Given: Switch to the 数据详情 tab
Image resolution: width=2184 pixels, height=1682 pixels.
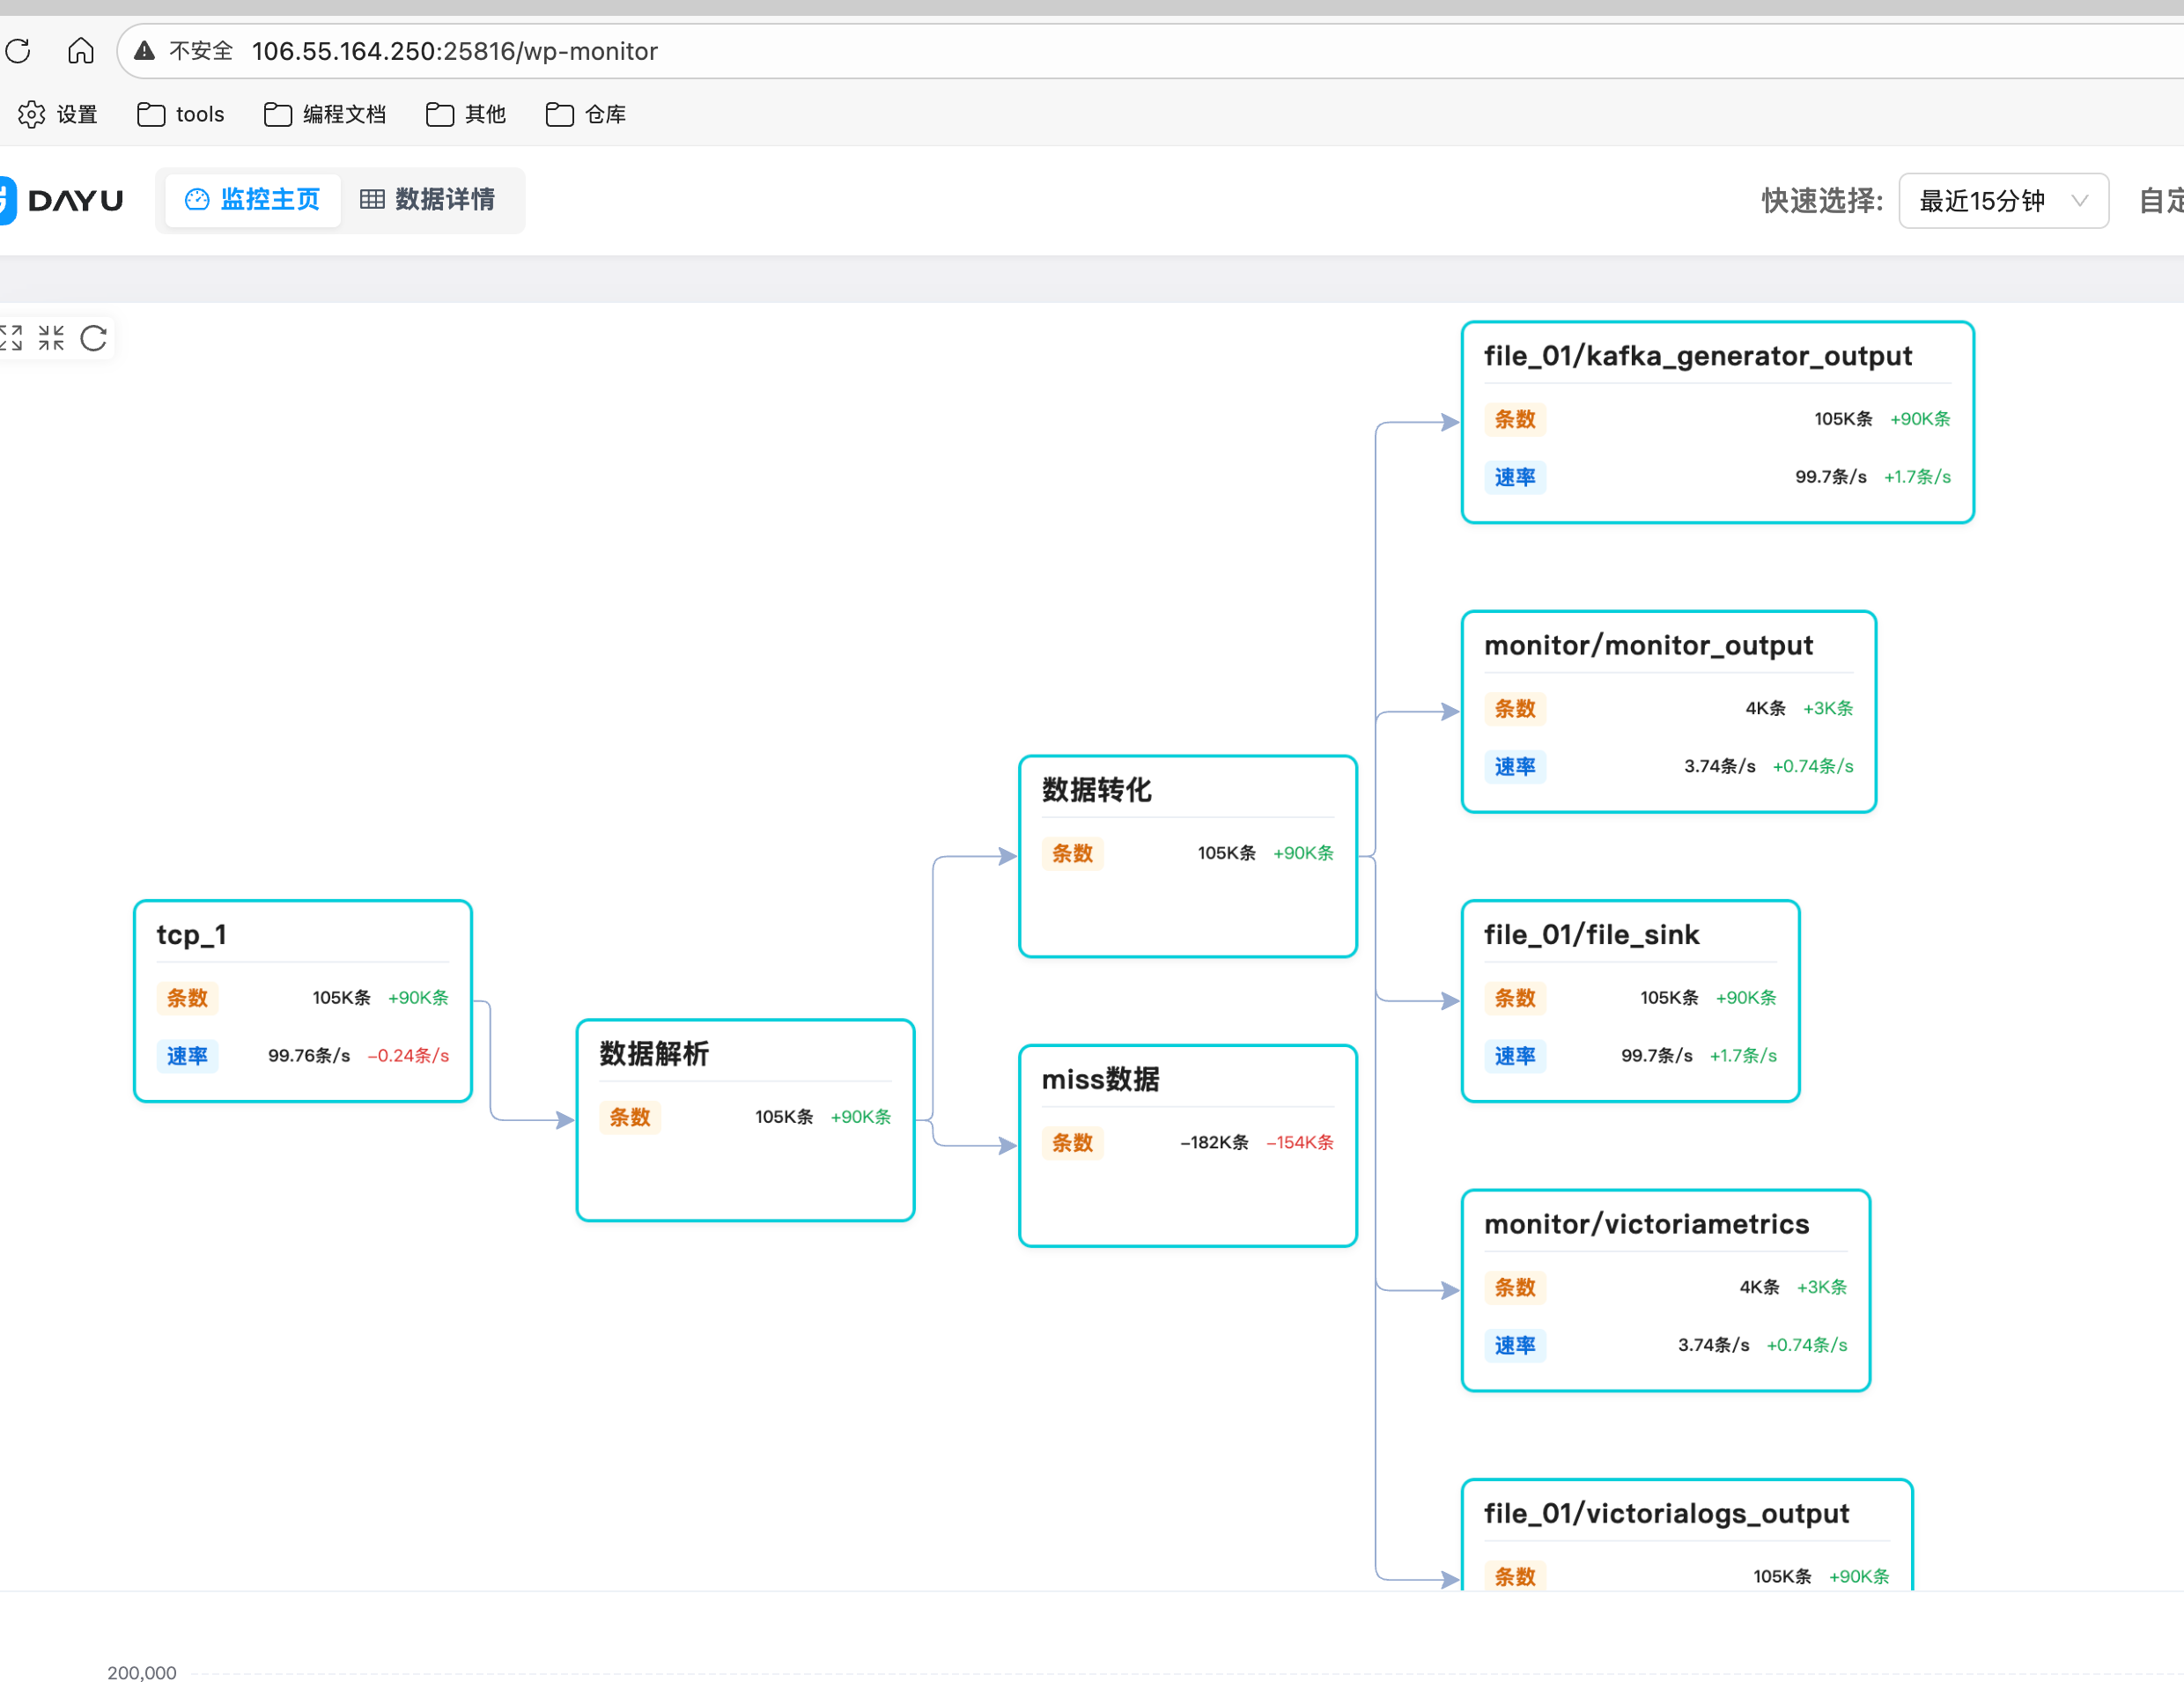Looking at the screenshot, I should (428, 200).
